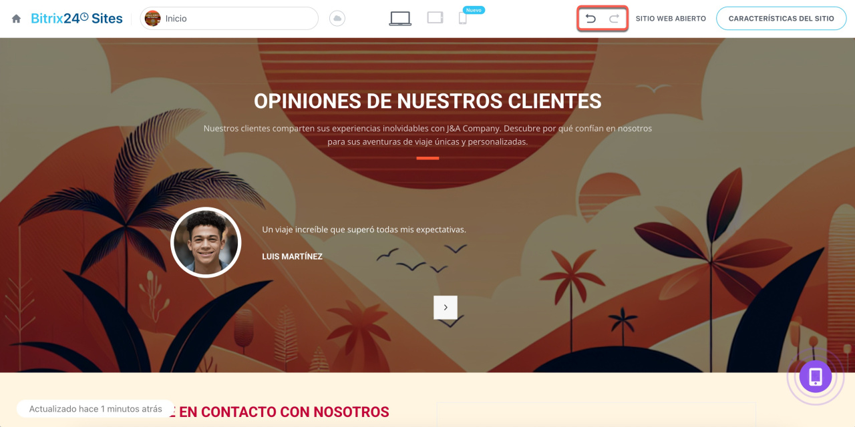This screenshot has height=427, width=855.
Task: Click the Nuevo badge
Action: pos(474,10)
